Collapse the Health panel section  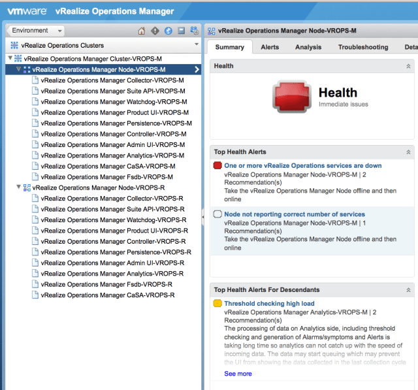coord(408,66)
